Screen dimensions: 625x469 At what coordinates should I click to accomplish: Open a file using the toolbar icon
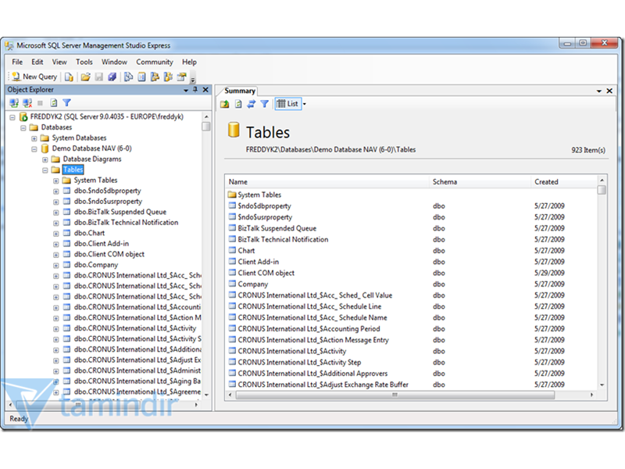[x=85, y=77]
